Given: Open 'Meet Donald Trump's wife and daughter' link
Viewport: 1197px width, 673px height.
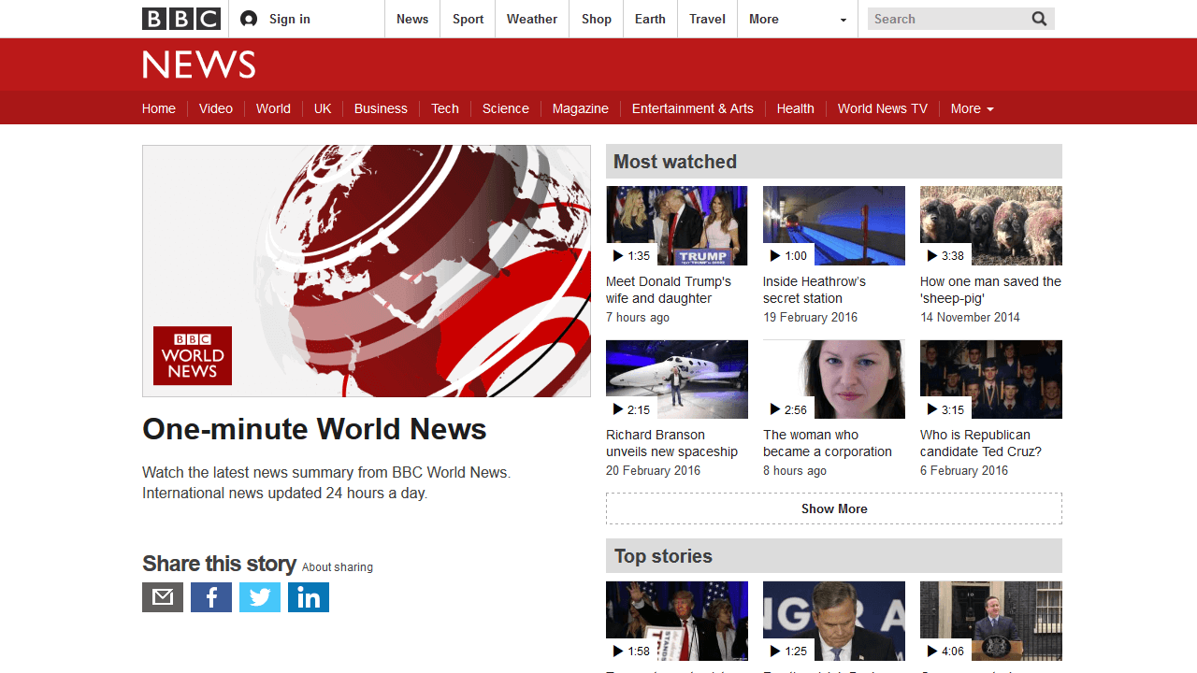Looking at the screenshot, I should (x=669, y=290).
